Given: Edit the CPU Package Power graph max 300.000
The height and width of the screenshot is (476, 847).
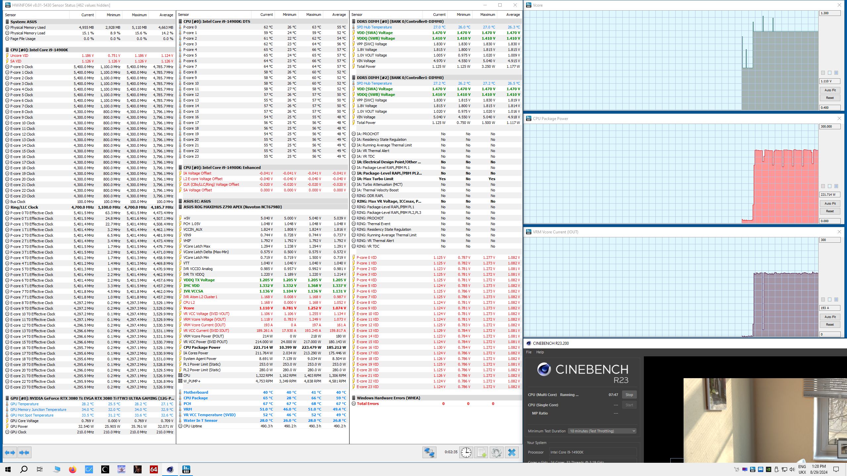Looking at the screenshot, I should pyautogui.click(x=830, y=127).
